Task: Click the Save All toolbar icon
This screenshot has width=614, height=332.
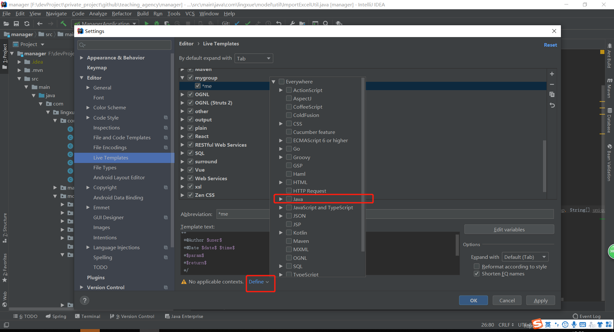Action: tap(16, 23)
